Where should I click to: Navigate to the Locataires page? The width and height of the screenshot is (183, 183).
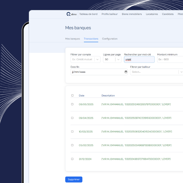point(152,14)
